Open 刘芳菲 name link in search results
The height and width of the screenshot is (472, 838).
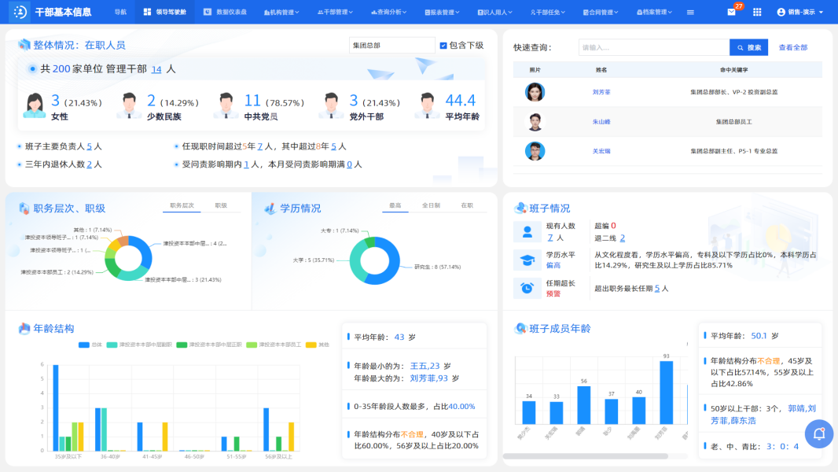[601, 92]
